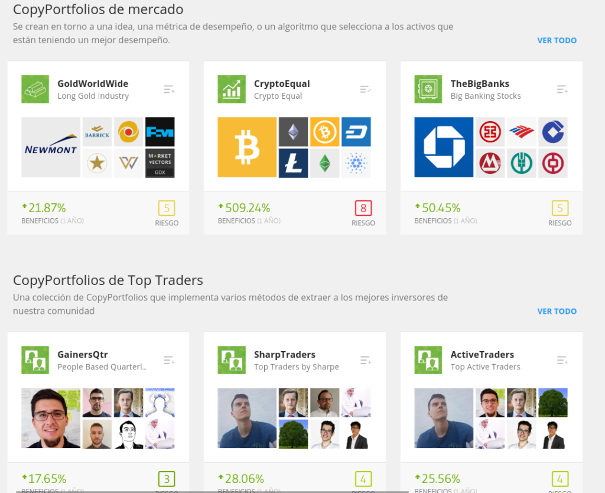Click SharpTraders 28.06% benefits figure
This screenshot has width=605, height=493.
coord(241,479)
